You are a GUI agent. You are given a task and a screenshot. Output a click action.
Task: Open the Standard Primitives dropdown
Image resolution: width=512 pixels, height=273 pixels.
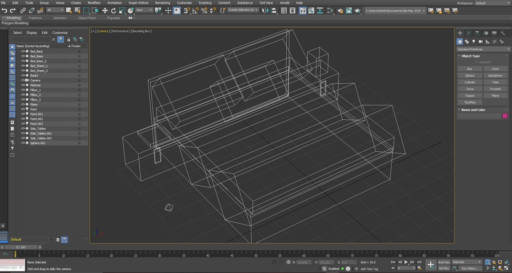(x=483, y=49)
